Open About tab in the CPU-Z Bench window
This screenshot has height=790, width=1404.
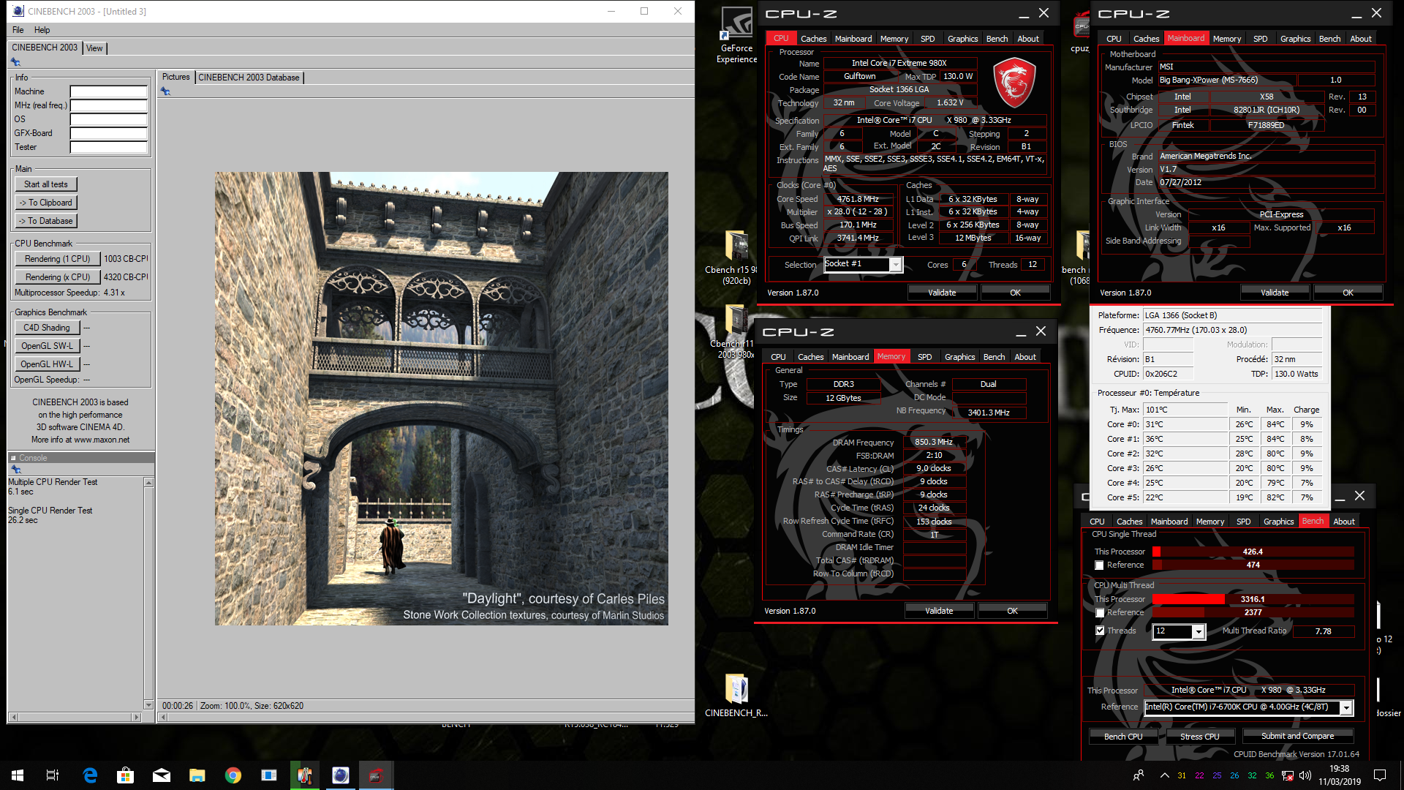click(x=1344, y=522)
